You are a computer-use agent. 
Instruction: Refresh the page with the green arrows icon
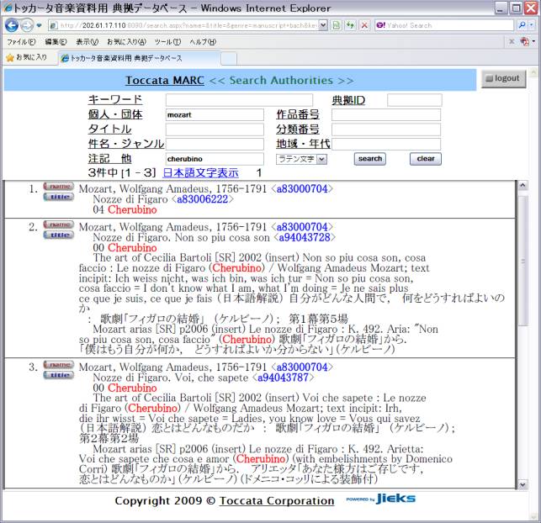350,25
